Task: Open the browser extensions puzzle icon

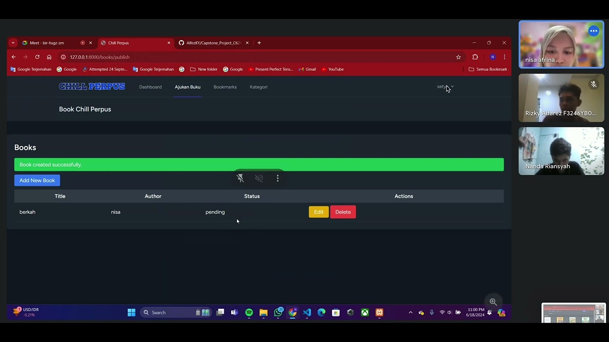Action: pyautogui.click(x=475, y=57)
